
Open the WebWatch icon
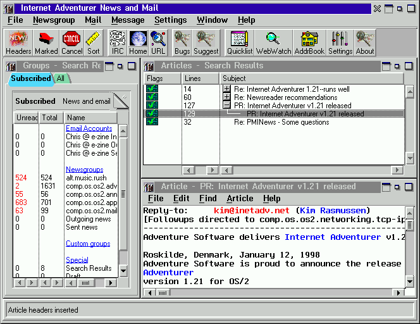[x=273, y=43]
